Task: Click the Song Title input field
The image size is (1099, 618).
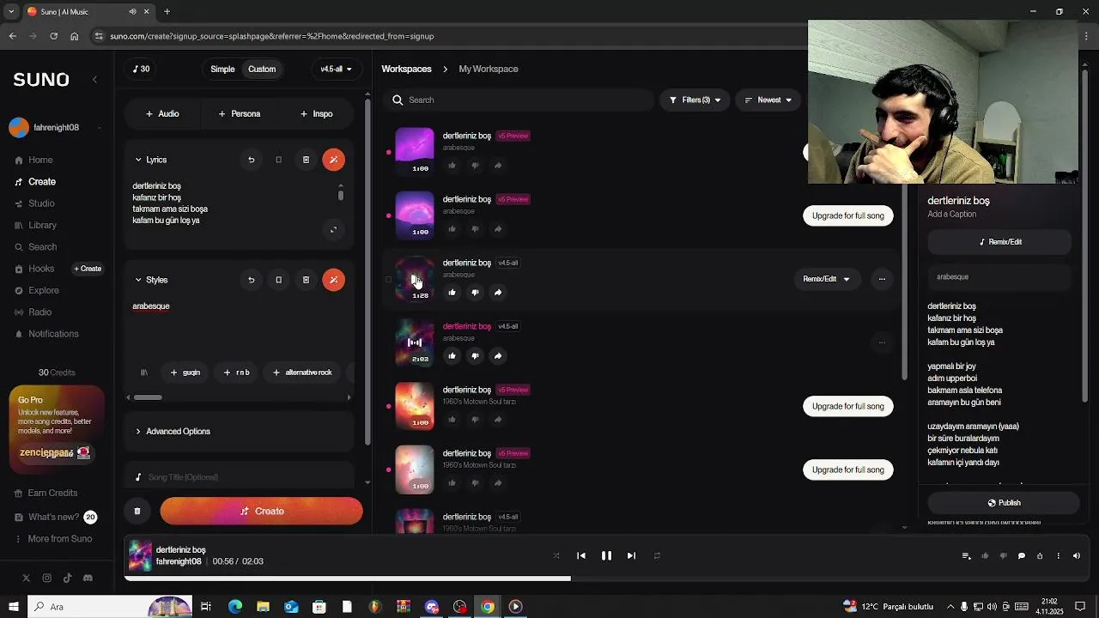Action: coord(239,477)
